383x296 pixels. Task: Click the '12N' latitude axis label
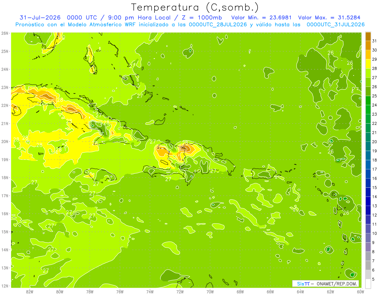pyautogui.click(x=4, y=286)
